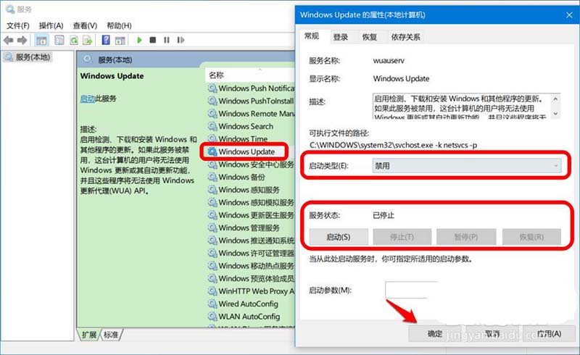Select the Windows 移动热点服务 row
Viewport: 580px width, 355px height.
pos(251,265)
